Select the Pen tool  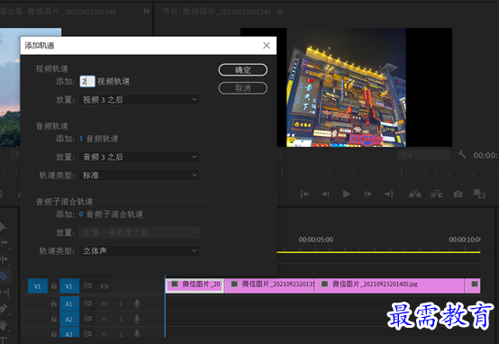(4, 309)
